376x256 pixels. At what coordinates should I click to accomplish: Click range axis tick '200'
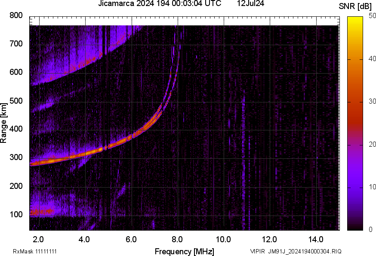[16, 186]
